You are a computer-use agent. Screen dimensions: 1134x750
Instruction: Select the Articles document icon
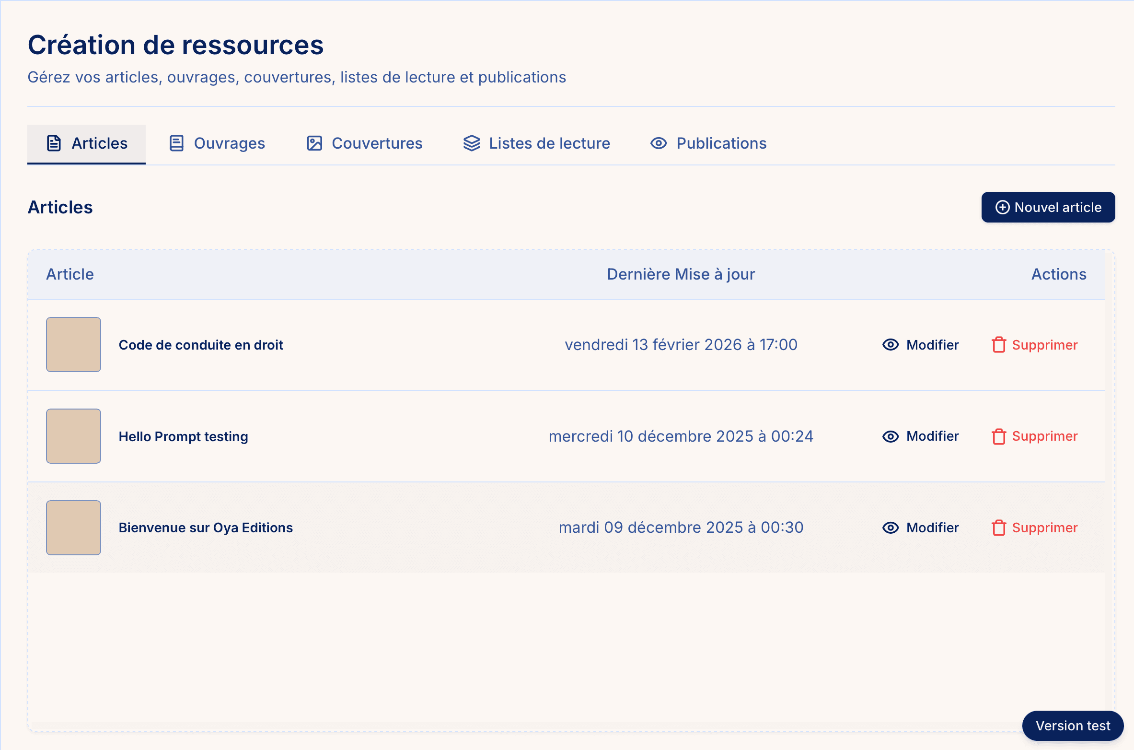click(54, 143)
